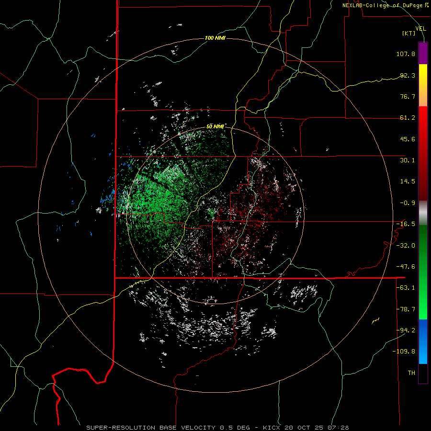Click the green segment of the velocity color bar

tap(423, 272)
